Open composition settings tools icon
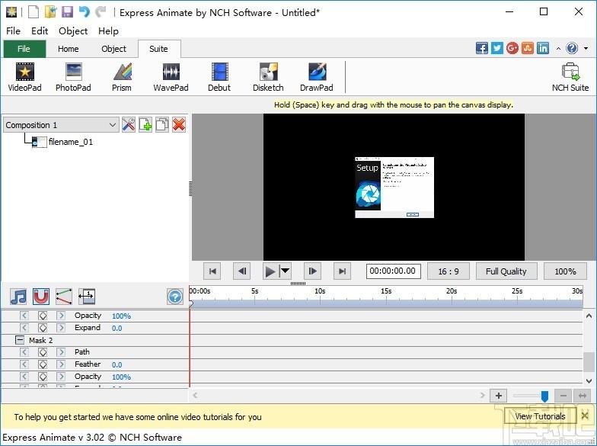Image resolution: width=597 pixels, height=446 pixels. (x=129, y=125)
